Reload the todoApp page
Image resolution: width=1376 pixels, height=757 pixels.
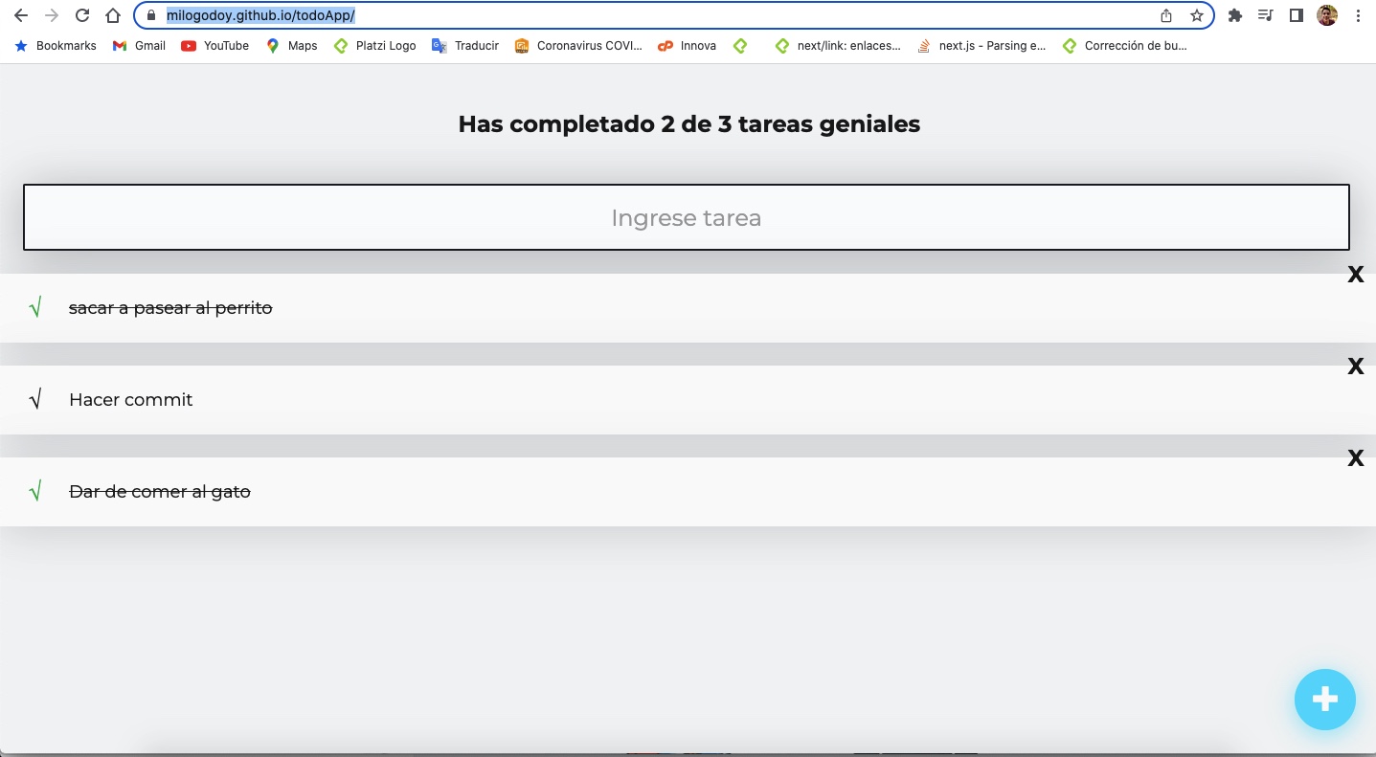pos(83,15)
